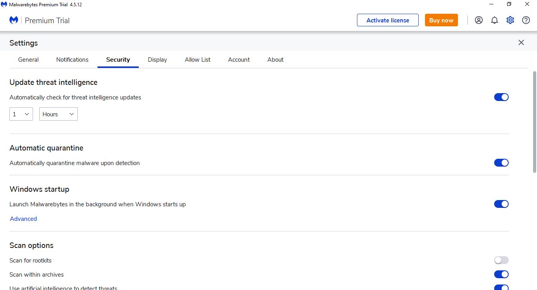The height and width of the screenshot is (290, 537).
Task: Toggle launch Malwarebytes at Windows startup
Action: point(501,204)
